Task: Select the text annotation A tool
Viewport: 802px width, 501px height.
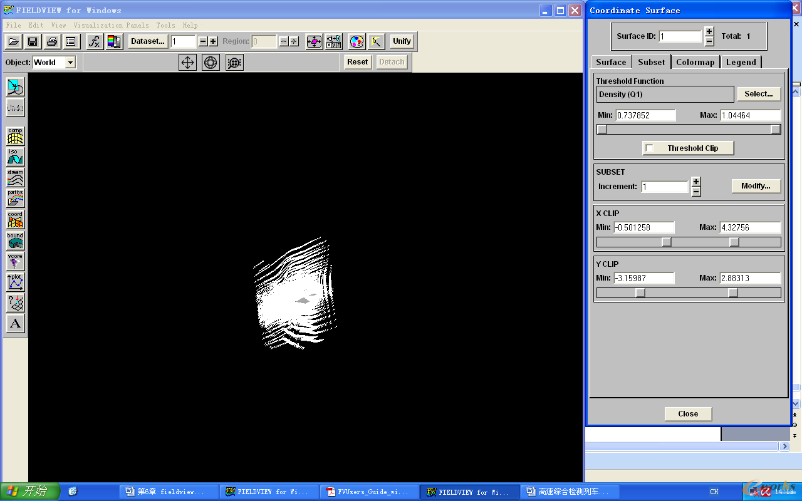Action: (15, 323)
